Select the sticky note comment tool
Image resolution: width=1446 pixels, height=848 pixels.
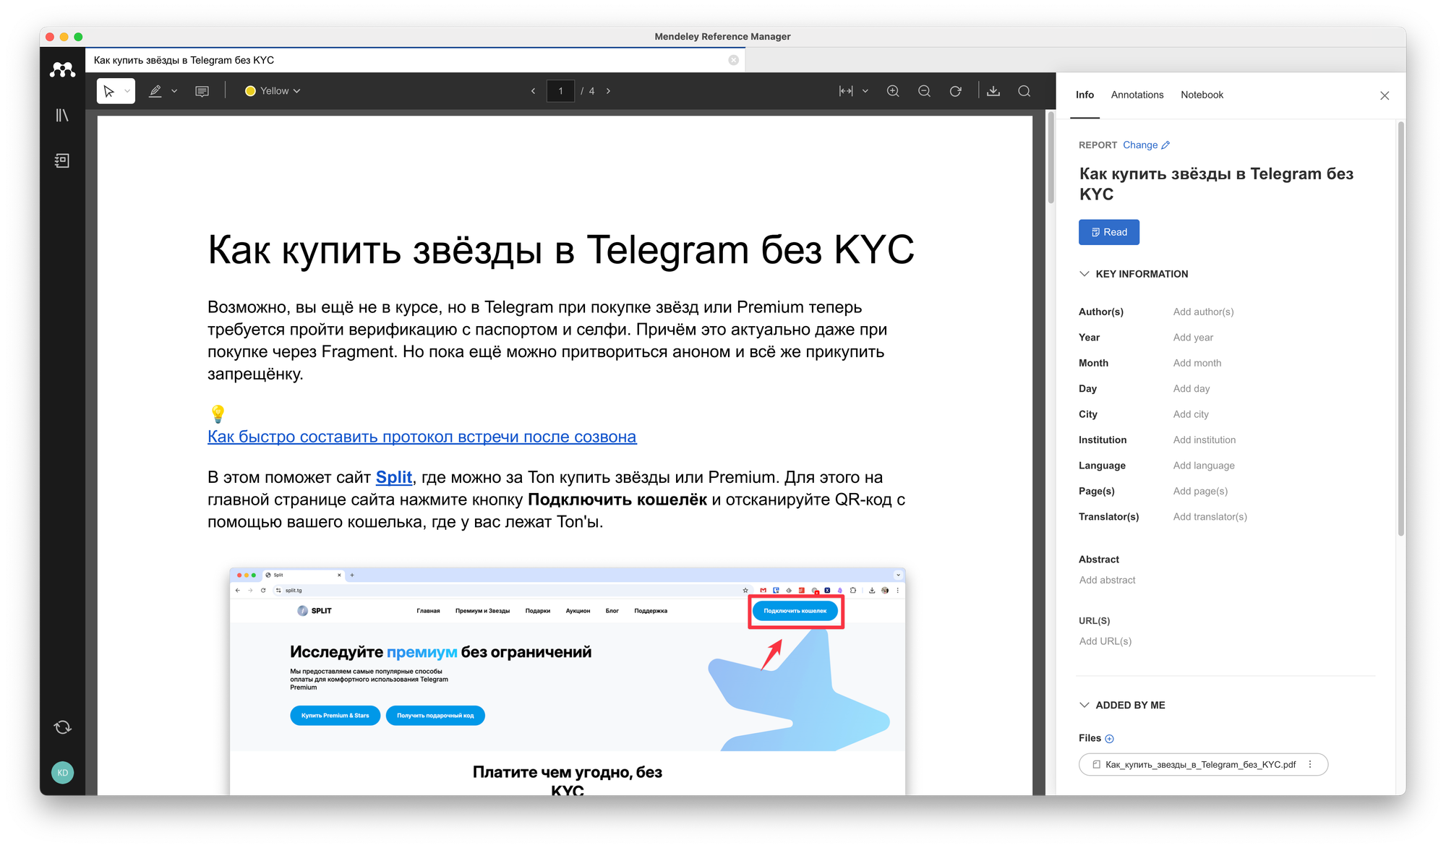[x=202, y=91]
